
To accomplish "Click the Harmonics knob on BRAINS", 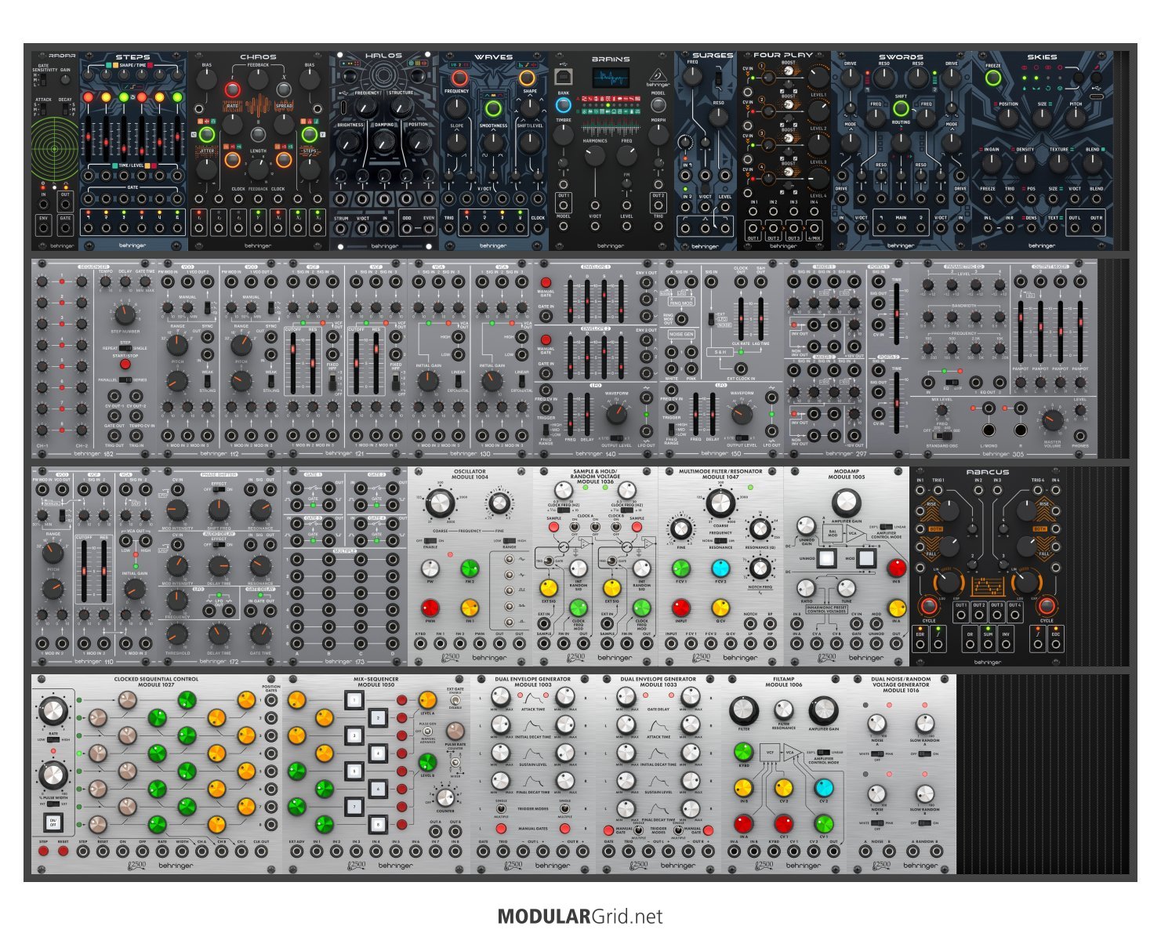I will pyautogui.click(x=594, y=155).
